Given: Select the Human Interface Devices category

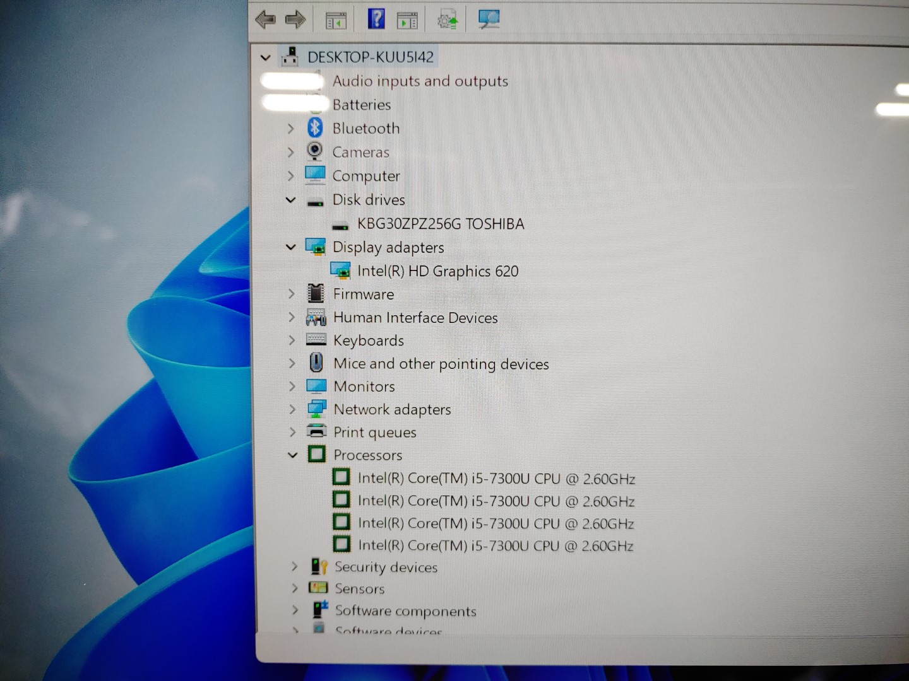Looking at the screenshot, I should [x=415, y=318].
